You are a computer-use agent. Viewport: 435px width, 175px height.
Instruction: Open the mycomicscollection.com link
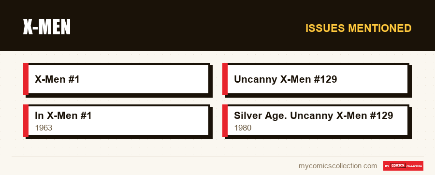click(338, 166)
